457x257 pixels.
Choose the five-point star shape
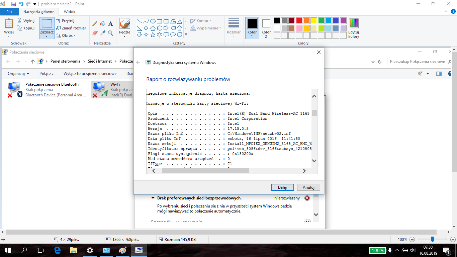point(153,34)
